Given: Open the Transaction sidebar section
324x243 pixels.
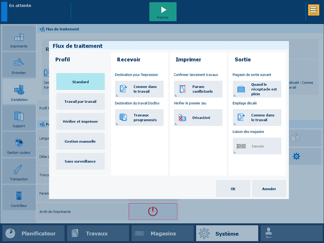Looking at the screenshot, I should coord(19,171).
